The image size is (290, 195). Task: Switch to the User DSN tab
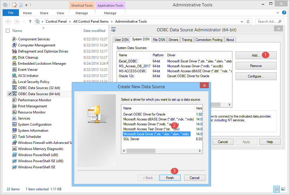tap(121, 40)
